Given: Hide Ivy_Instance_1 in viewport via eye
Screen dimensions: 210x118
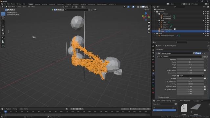Looking at the screenshot, I should click(x=206, y=16).
